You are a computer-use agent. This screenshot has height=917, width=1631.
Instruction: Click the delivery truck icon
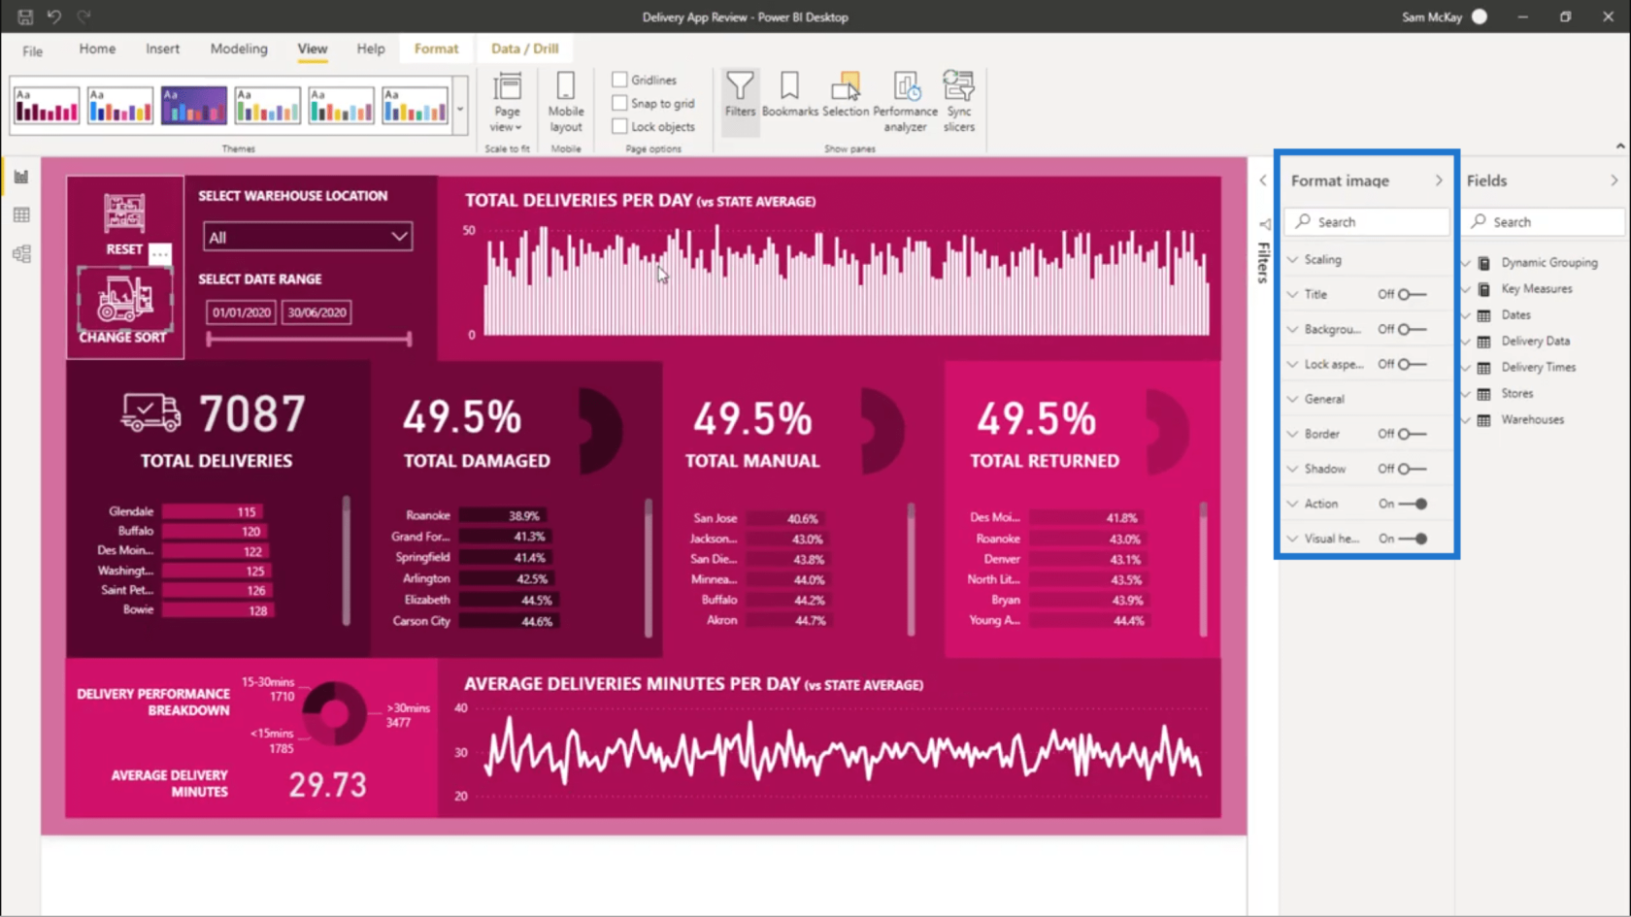click(150, 412)
